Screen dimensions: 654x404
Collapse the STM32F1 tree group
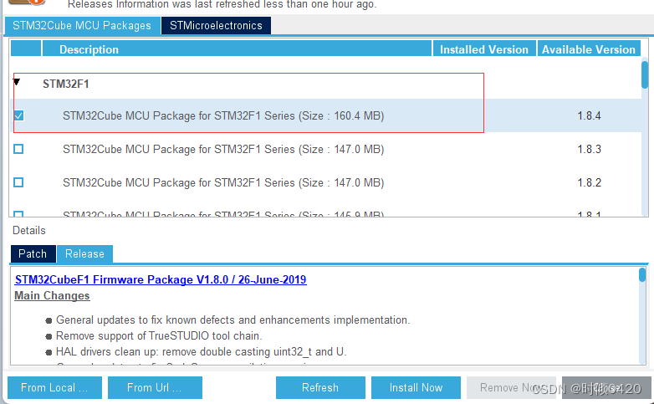coord(17,82)
